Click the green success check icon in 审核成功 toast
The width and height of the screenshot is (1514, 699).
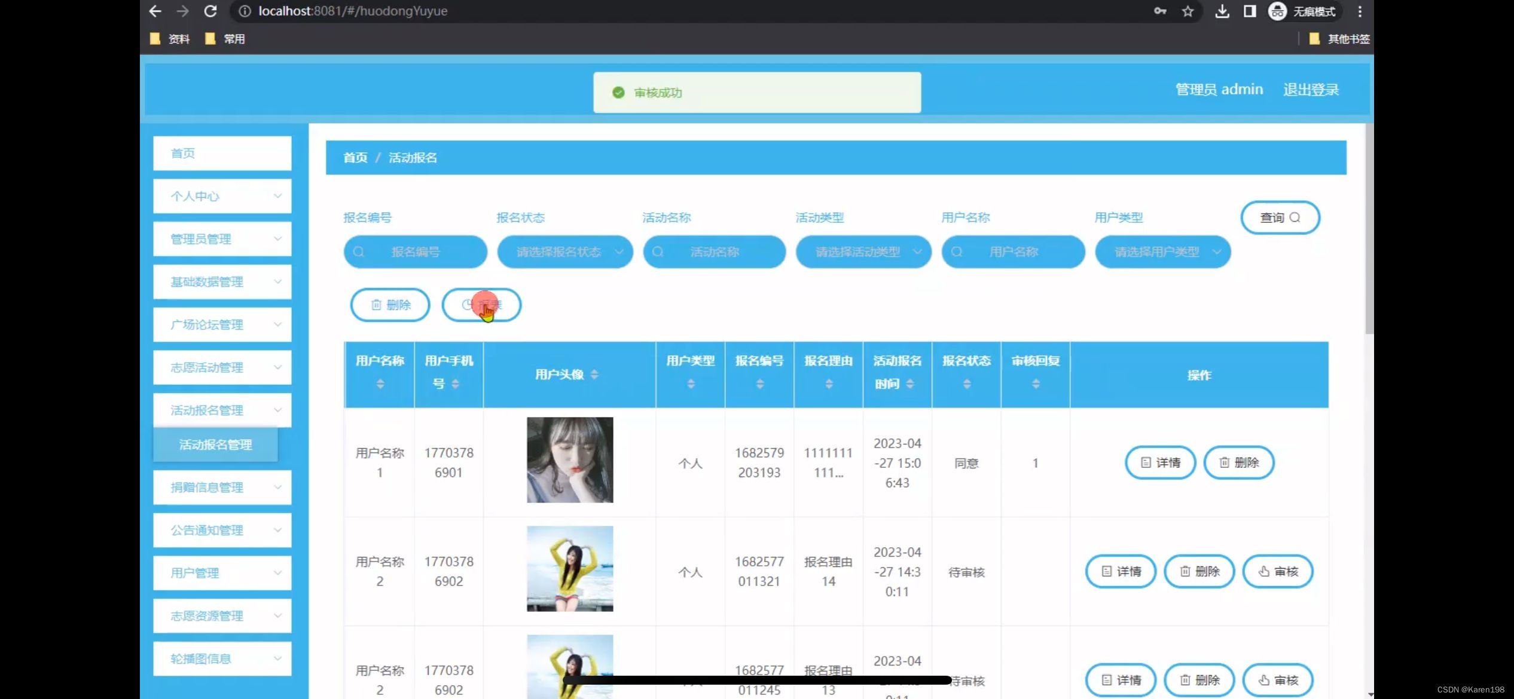[x=618, y=93]
